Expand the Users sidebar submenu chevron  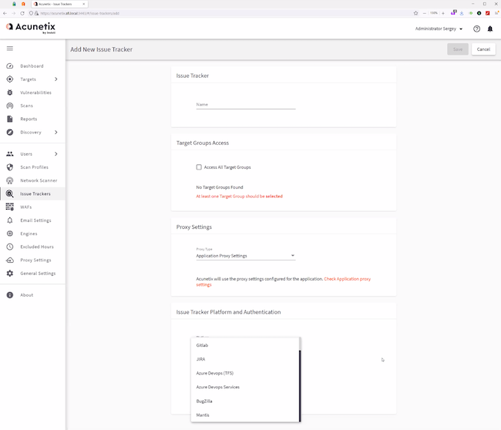pos(56,154)
